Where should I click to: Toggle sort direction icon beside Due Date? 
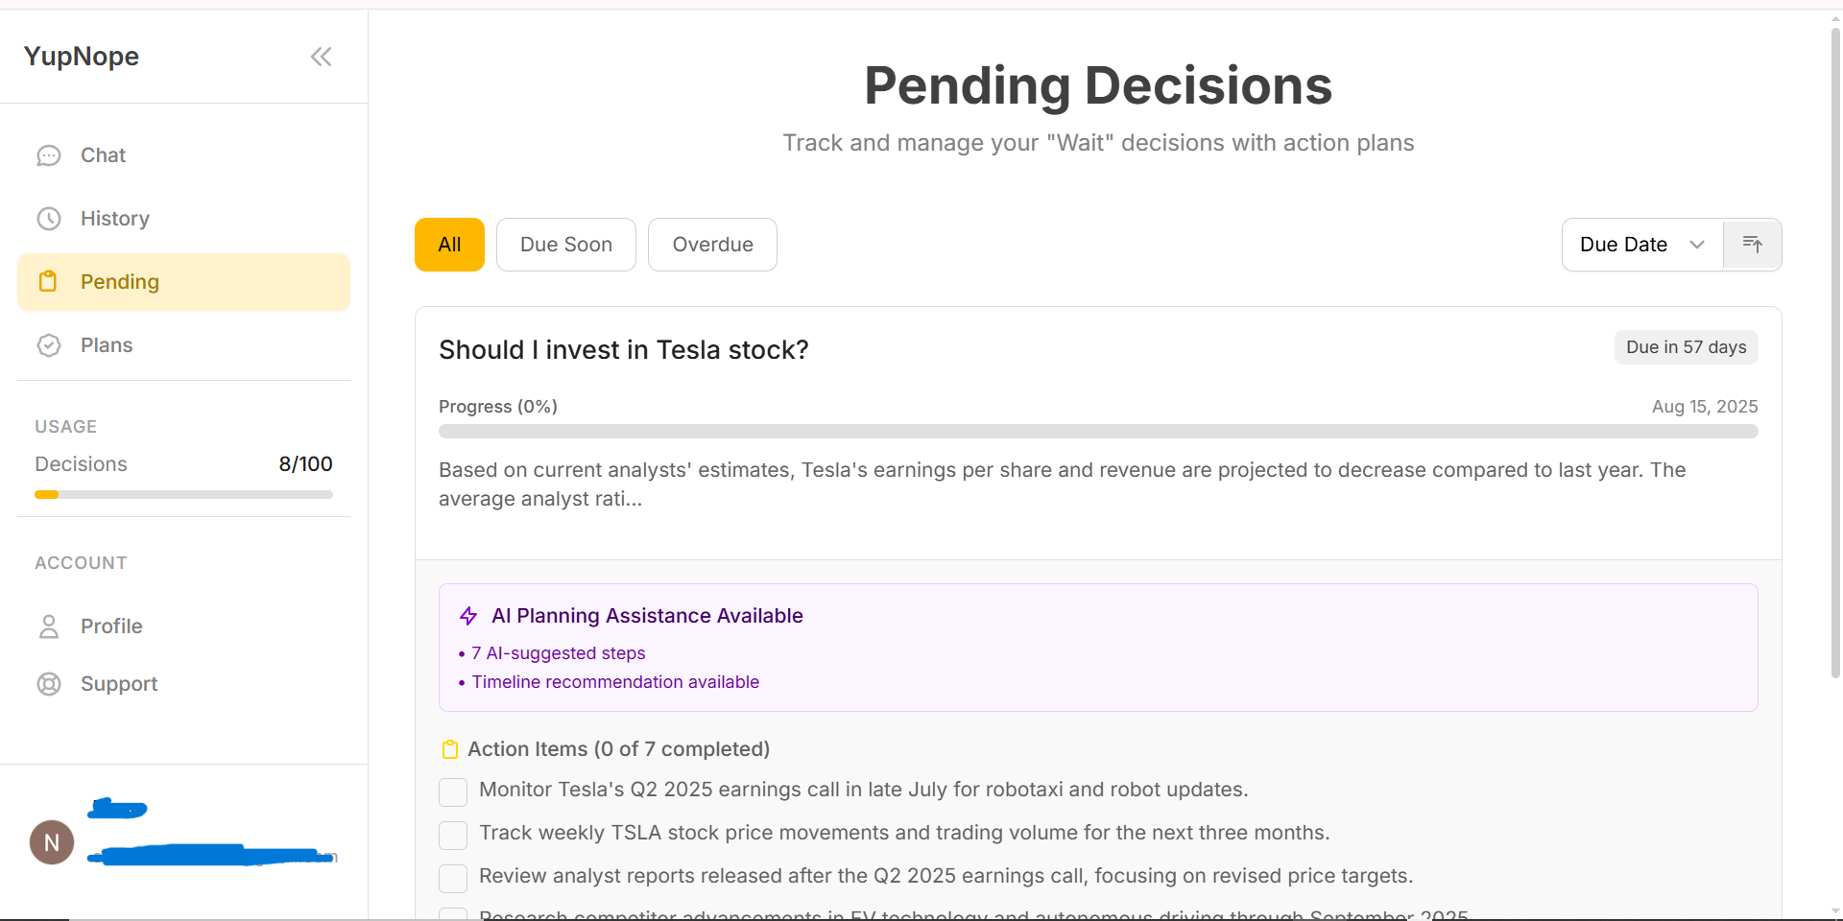1752,245
